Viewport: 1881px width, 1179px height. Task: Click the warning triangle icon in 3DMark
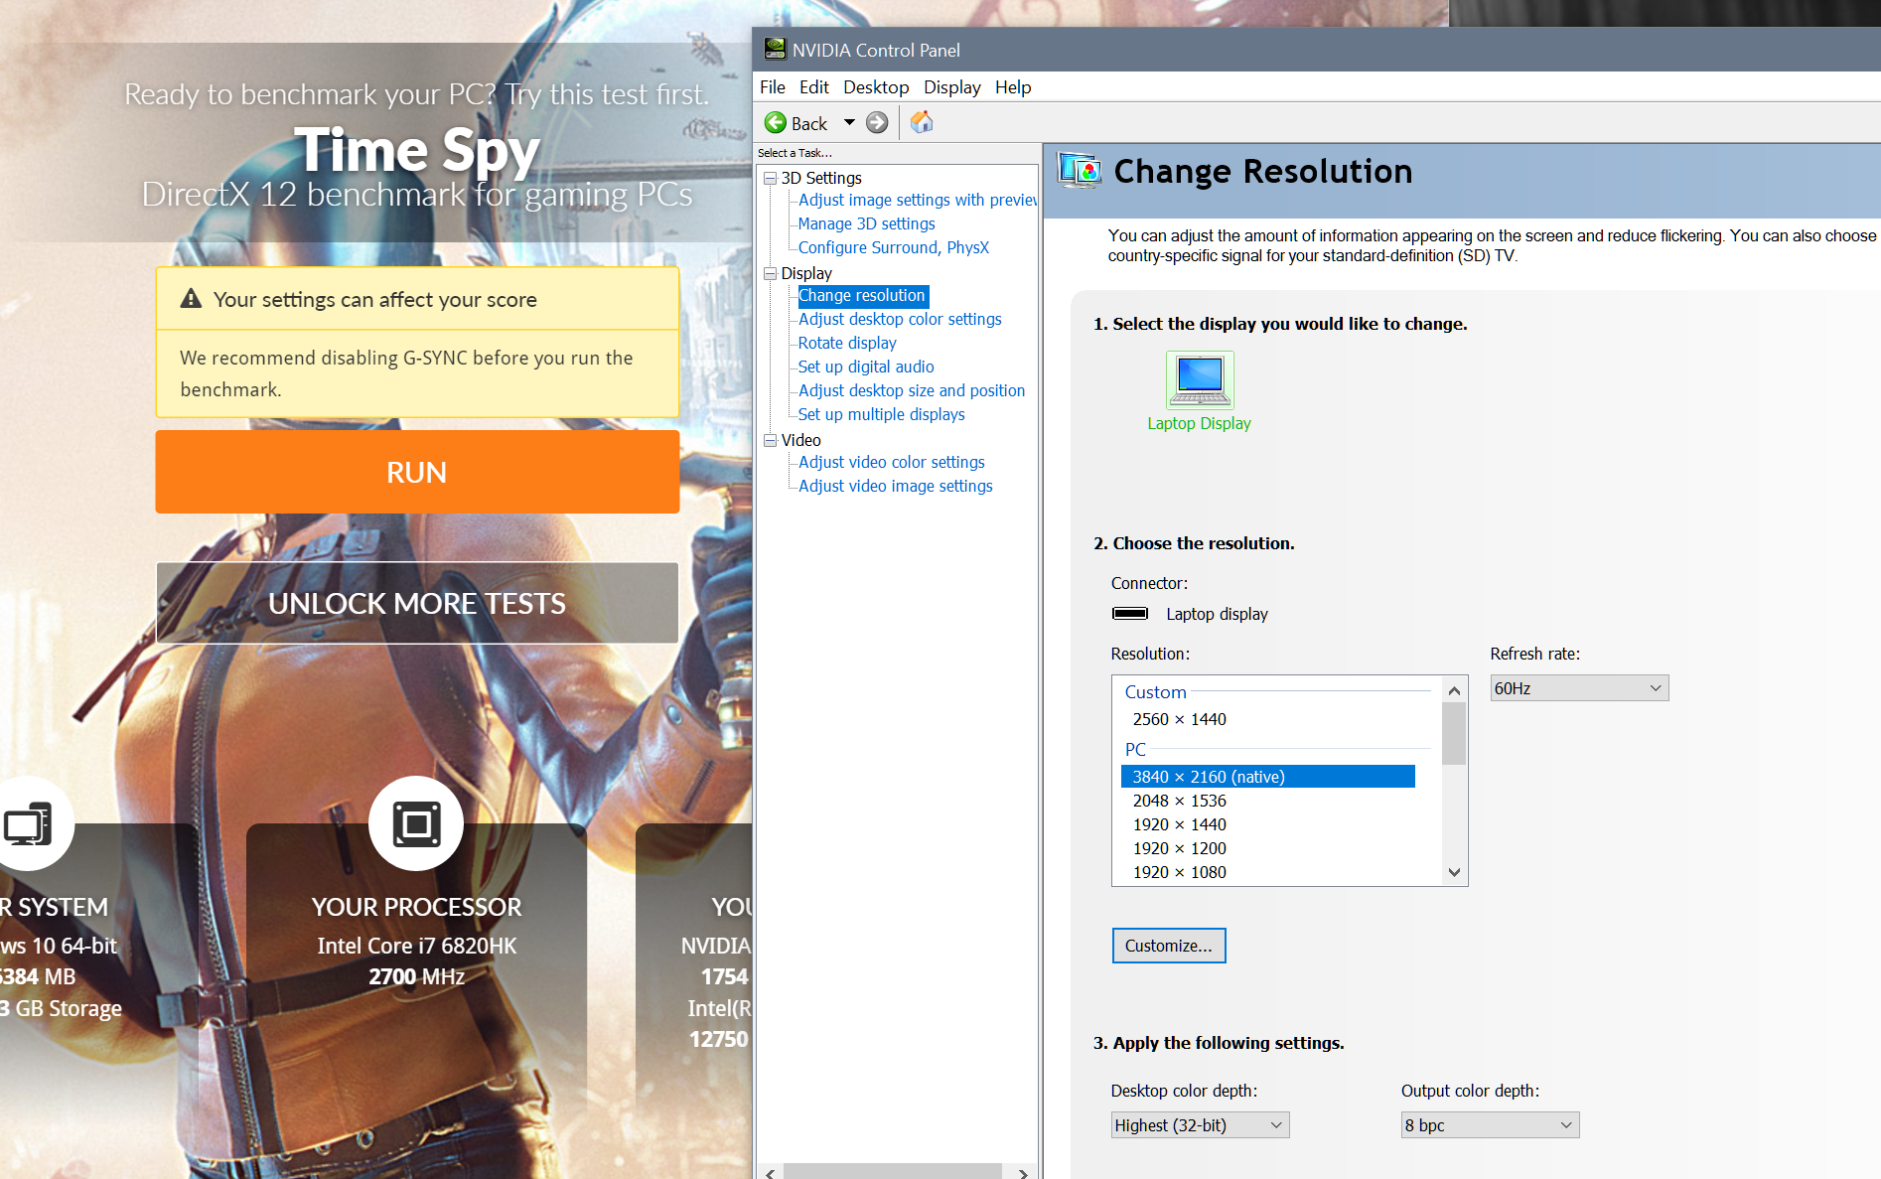pos(191,299)
